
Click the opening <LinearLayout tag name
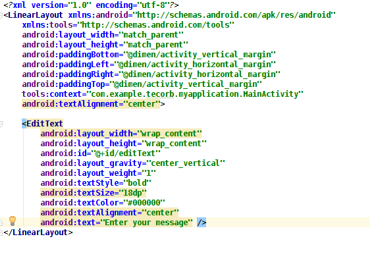tap(36, 15)
